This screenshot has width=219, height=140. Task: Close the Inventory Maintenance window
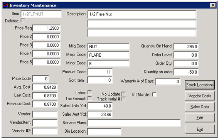[213, 5]
